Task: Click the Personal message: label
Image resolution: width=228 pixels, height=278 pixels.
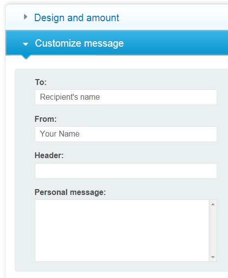Action: click(70, 193)
